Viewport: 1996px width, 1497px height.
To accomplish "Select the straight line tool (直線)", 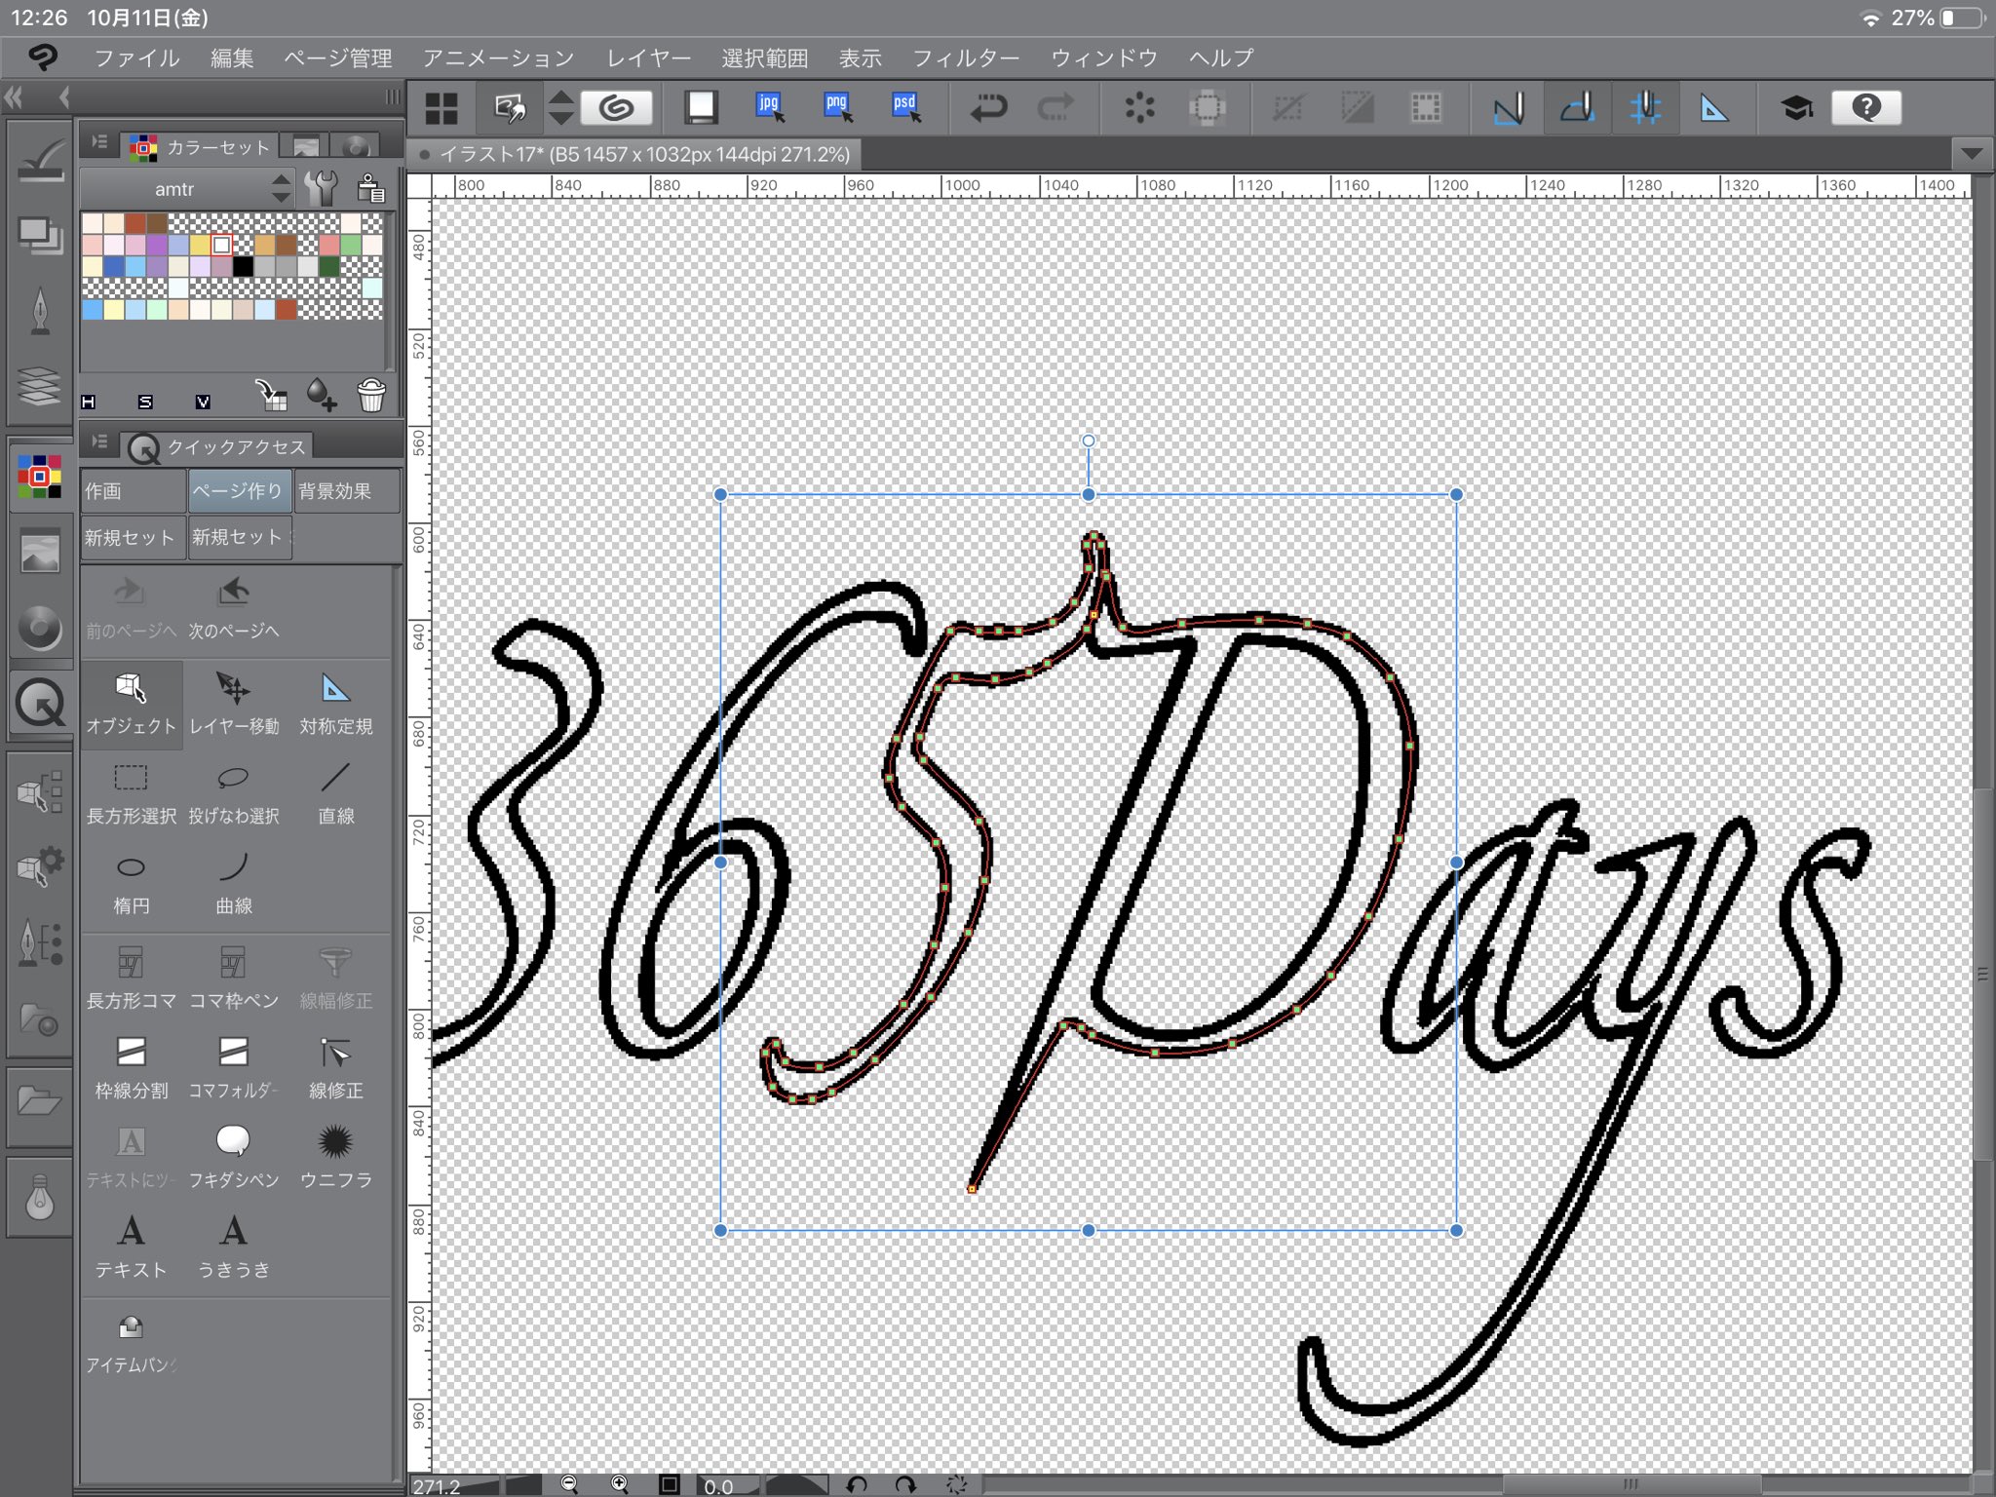I will coord(336,793).
